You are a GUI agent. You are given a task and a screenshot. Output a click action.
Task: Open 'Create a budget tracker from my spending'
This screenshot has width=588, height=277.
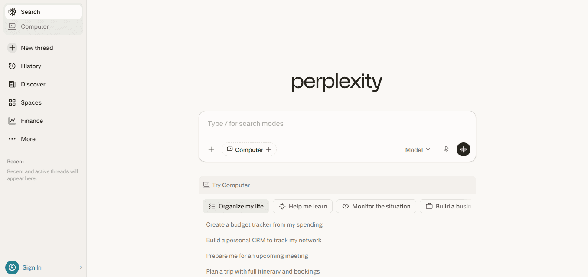(264, 224)
